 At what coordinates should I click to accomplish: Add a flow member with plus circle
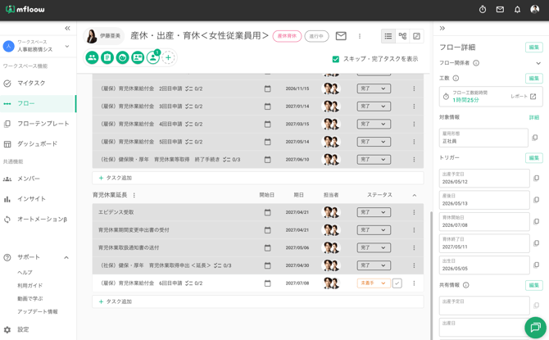[x=169, y=58]
